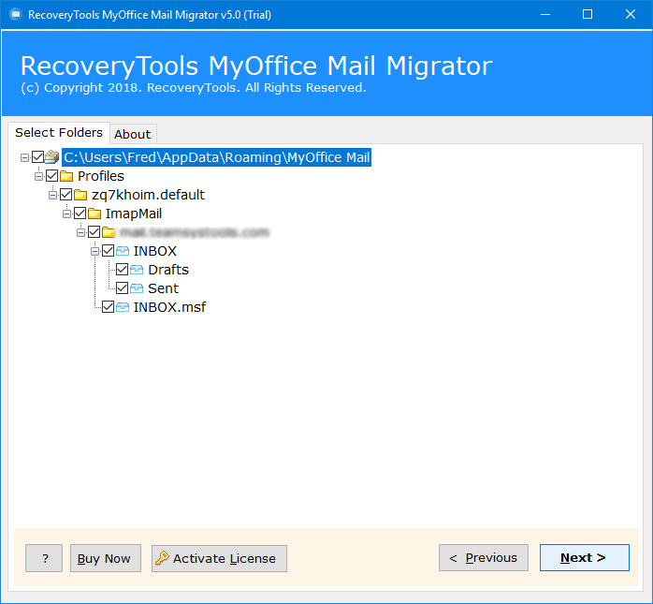
Task: Click the Activate License button
Action: [219, 558]
